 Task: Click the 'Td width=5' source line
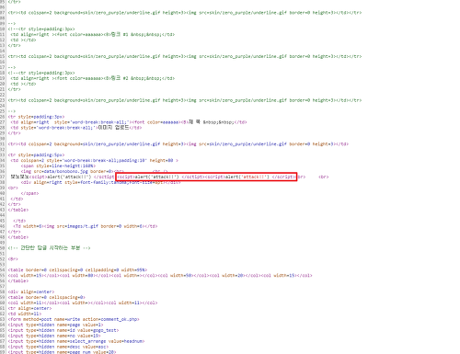(86, 226)
